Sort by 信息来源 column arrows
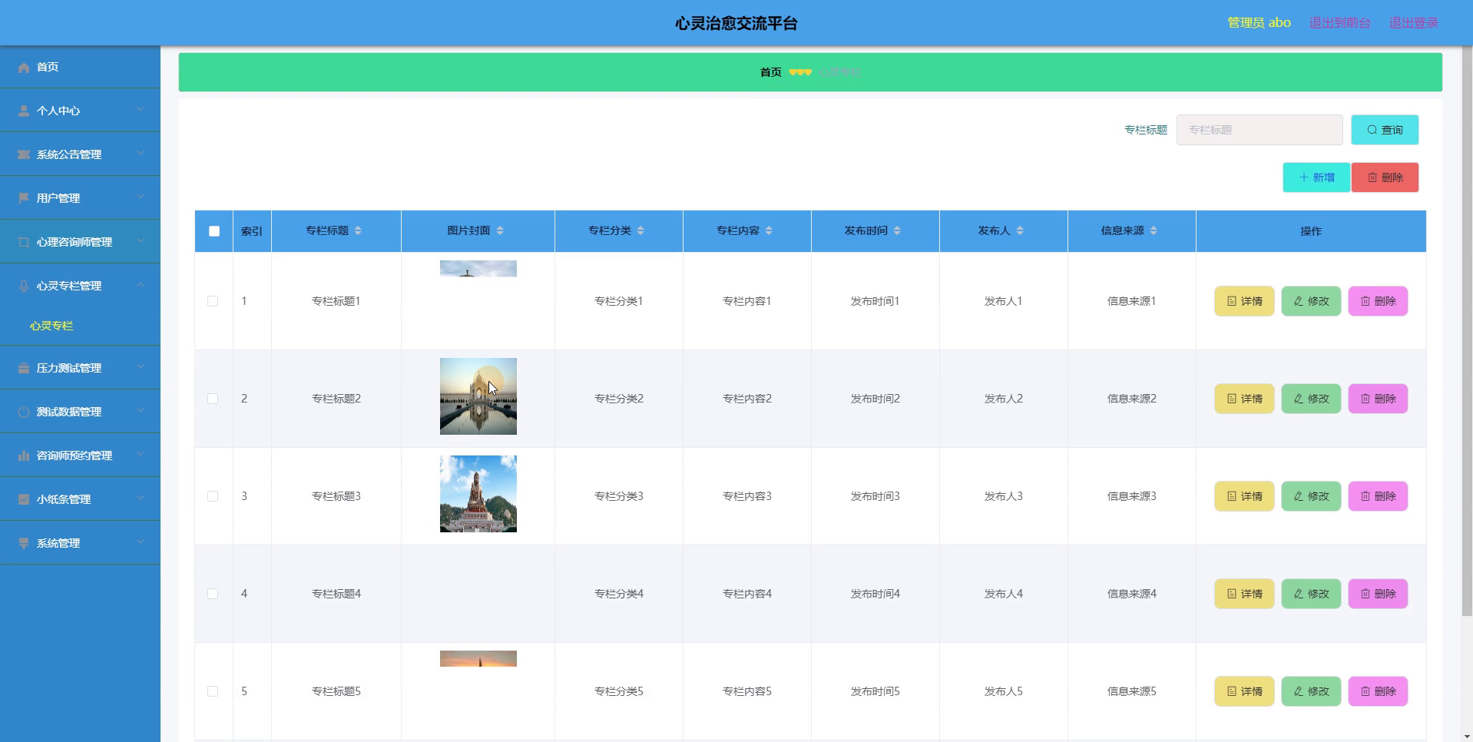The width and height of the screenshot is (1473, 742). click(1154, 231)
